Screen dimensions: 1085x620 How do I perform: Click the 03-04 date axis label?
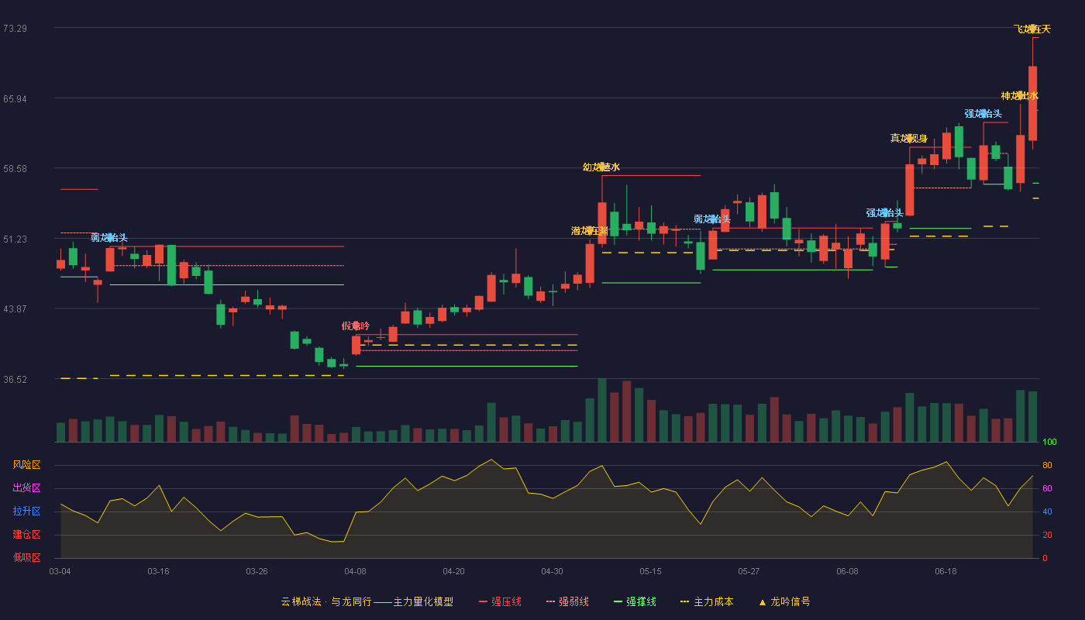pyautogui.click(x=60, y=571)
